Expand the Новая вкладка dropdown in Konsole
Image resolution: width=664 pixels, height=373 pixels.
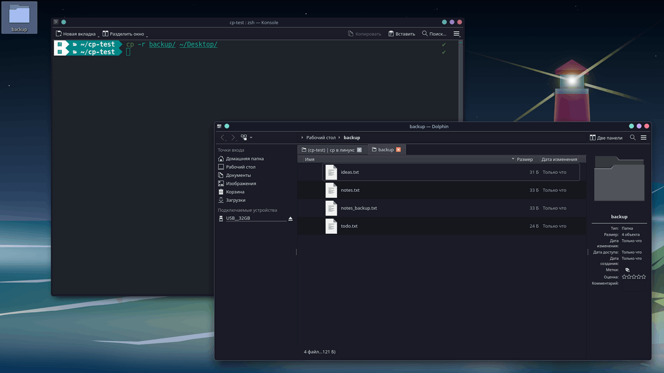(x=98, y=35)
